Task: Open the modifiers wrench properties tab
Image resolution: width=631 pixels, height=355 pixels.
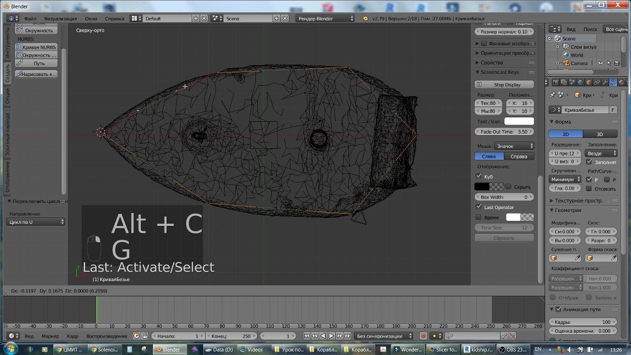Action: pos(605,82)
